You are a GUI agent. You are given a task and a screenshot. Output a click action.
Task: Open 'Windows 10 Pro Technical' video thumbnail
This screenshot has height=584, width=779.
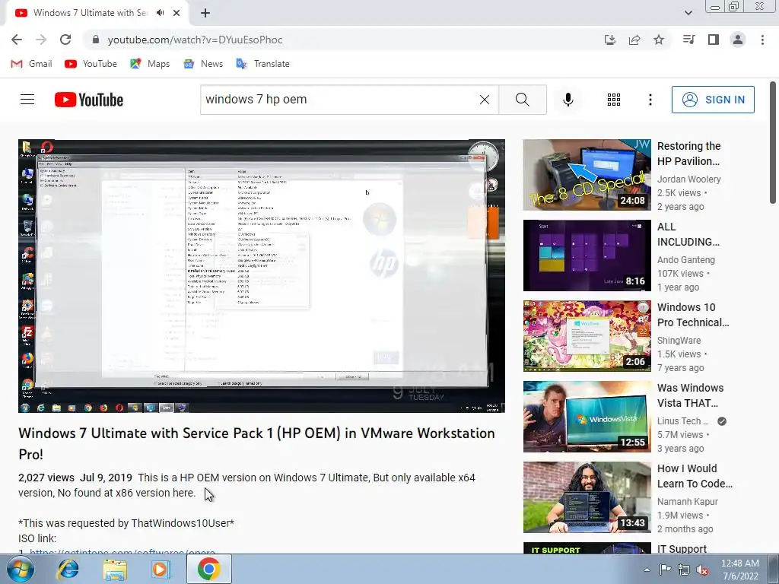587,335
